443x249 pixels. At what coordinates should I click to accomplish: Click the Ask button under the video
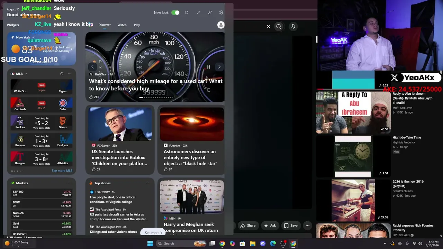[270, 225]
